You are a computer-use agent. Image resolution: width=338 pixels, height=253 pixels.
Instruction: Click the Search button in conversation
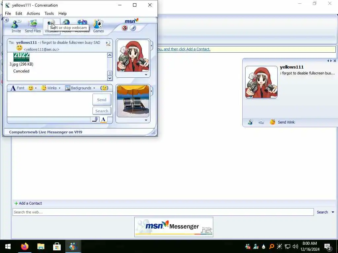(x=102, y=111)
